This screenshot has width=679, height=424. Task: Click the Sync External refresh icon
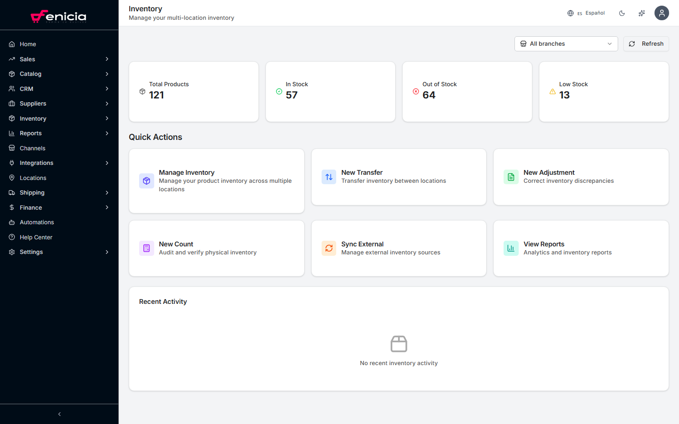329,248
